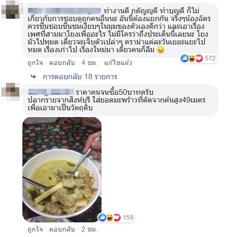
Task: Like the first comment via ถูกใจ
Action: [35, 63]
